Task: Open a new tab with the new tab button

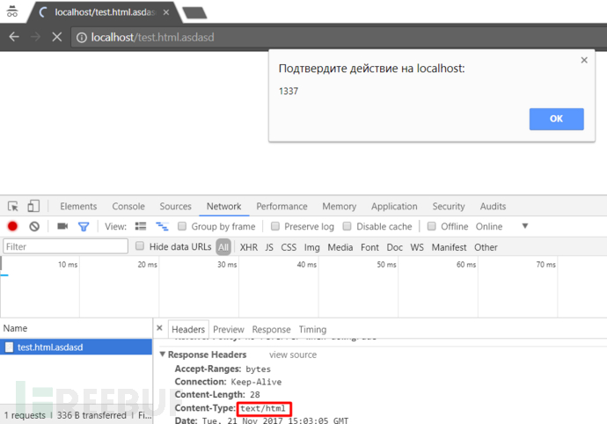Action: click(194, 13)
